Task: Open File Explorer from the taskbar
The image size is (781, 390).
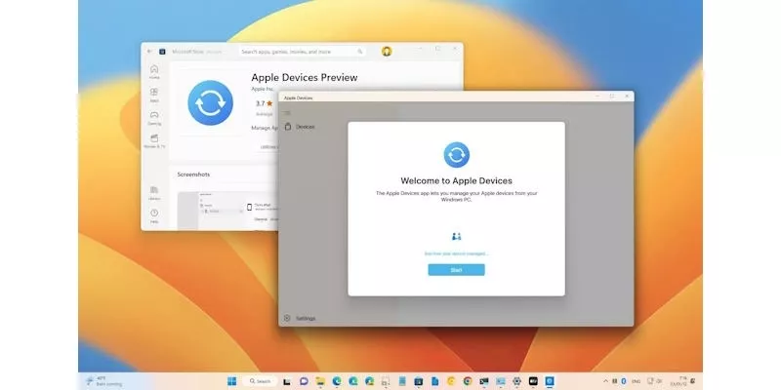Action: (320, 381)
